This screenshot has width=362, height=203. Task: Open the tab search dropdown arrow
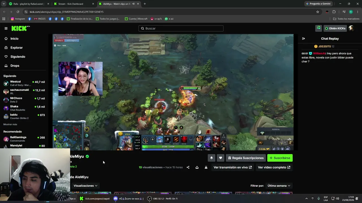4,4
